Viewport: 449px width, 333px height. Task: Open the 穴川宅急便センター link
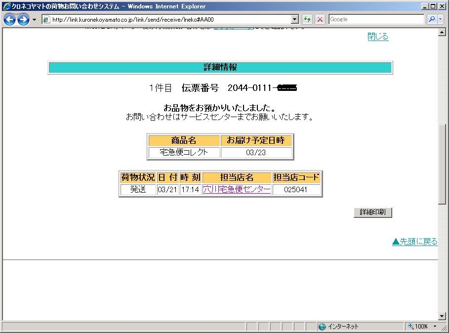click(x=237, y=189)
